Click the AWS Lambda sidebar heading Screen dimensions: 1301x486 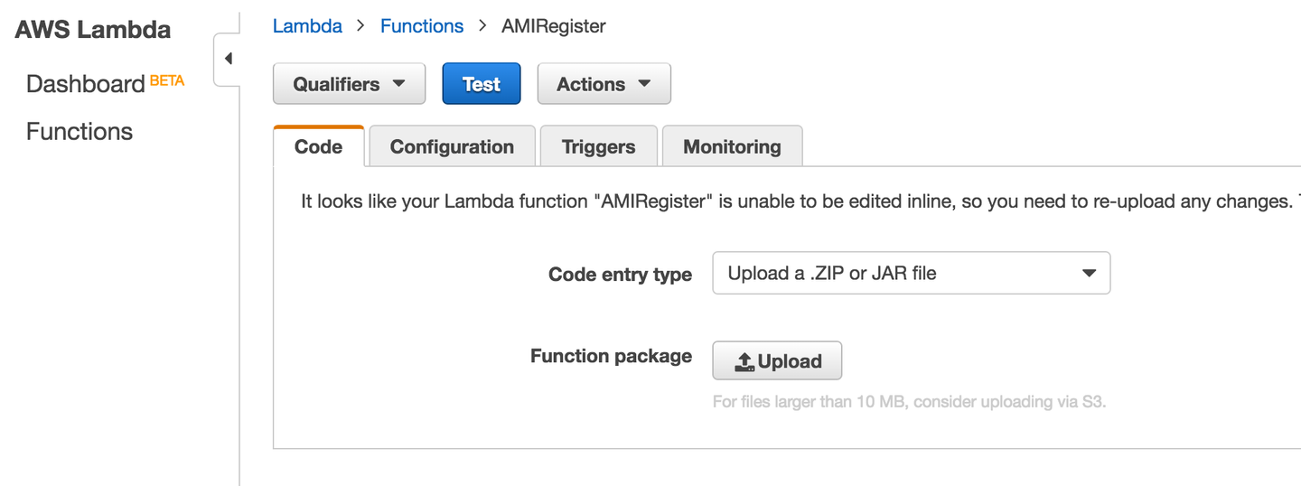pos(92,30)
